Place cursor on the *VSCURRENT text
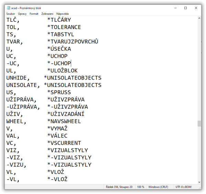206x194 pixels. click(x=64, y=143)
